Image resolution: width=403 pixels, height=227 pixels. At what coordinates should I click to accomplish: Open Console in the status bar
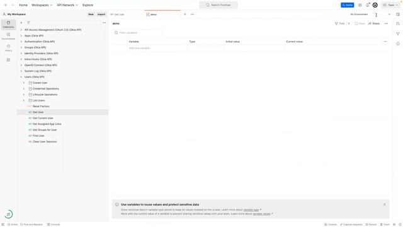[x=54, y=224]
